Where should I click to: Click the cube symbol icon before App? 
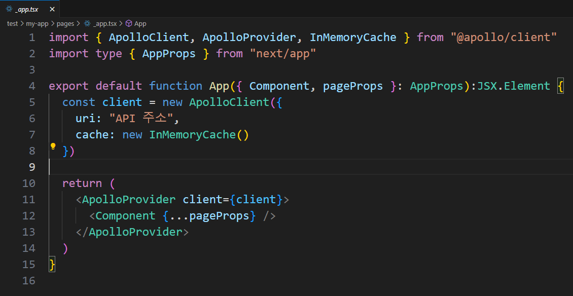point(129,24)
